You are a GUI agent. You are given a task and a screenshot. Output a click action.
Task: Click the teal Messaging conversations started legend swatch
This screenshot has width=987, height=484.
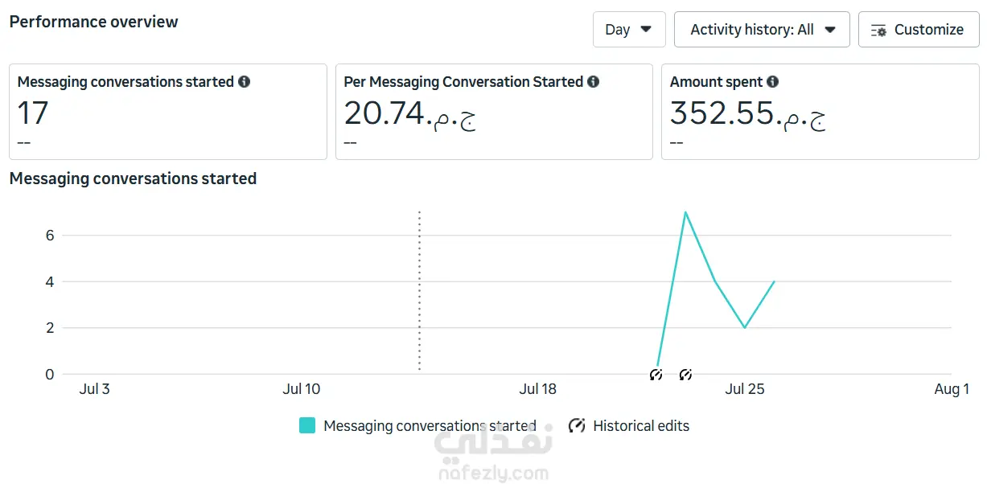click(x=307, y=426)
